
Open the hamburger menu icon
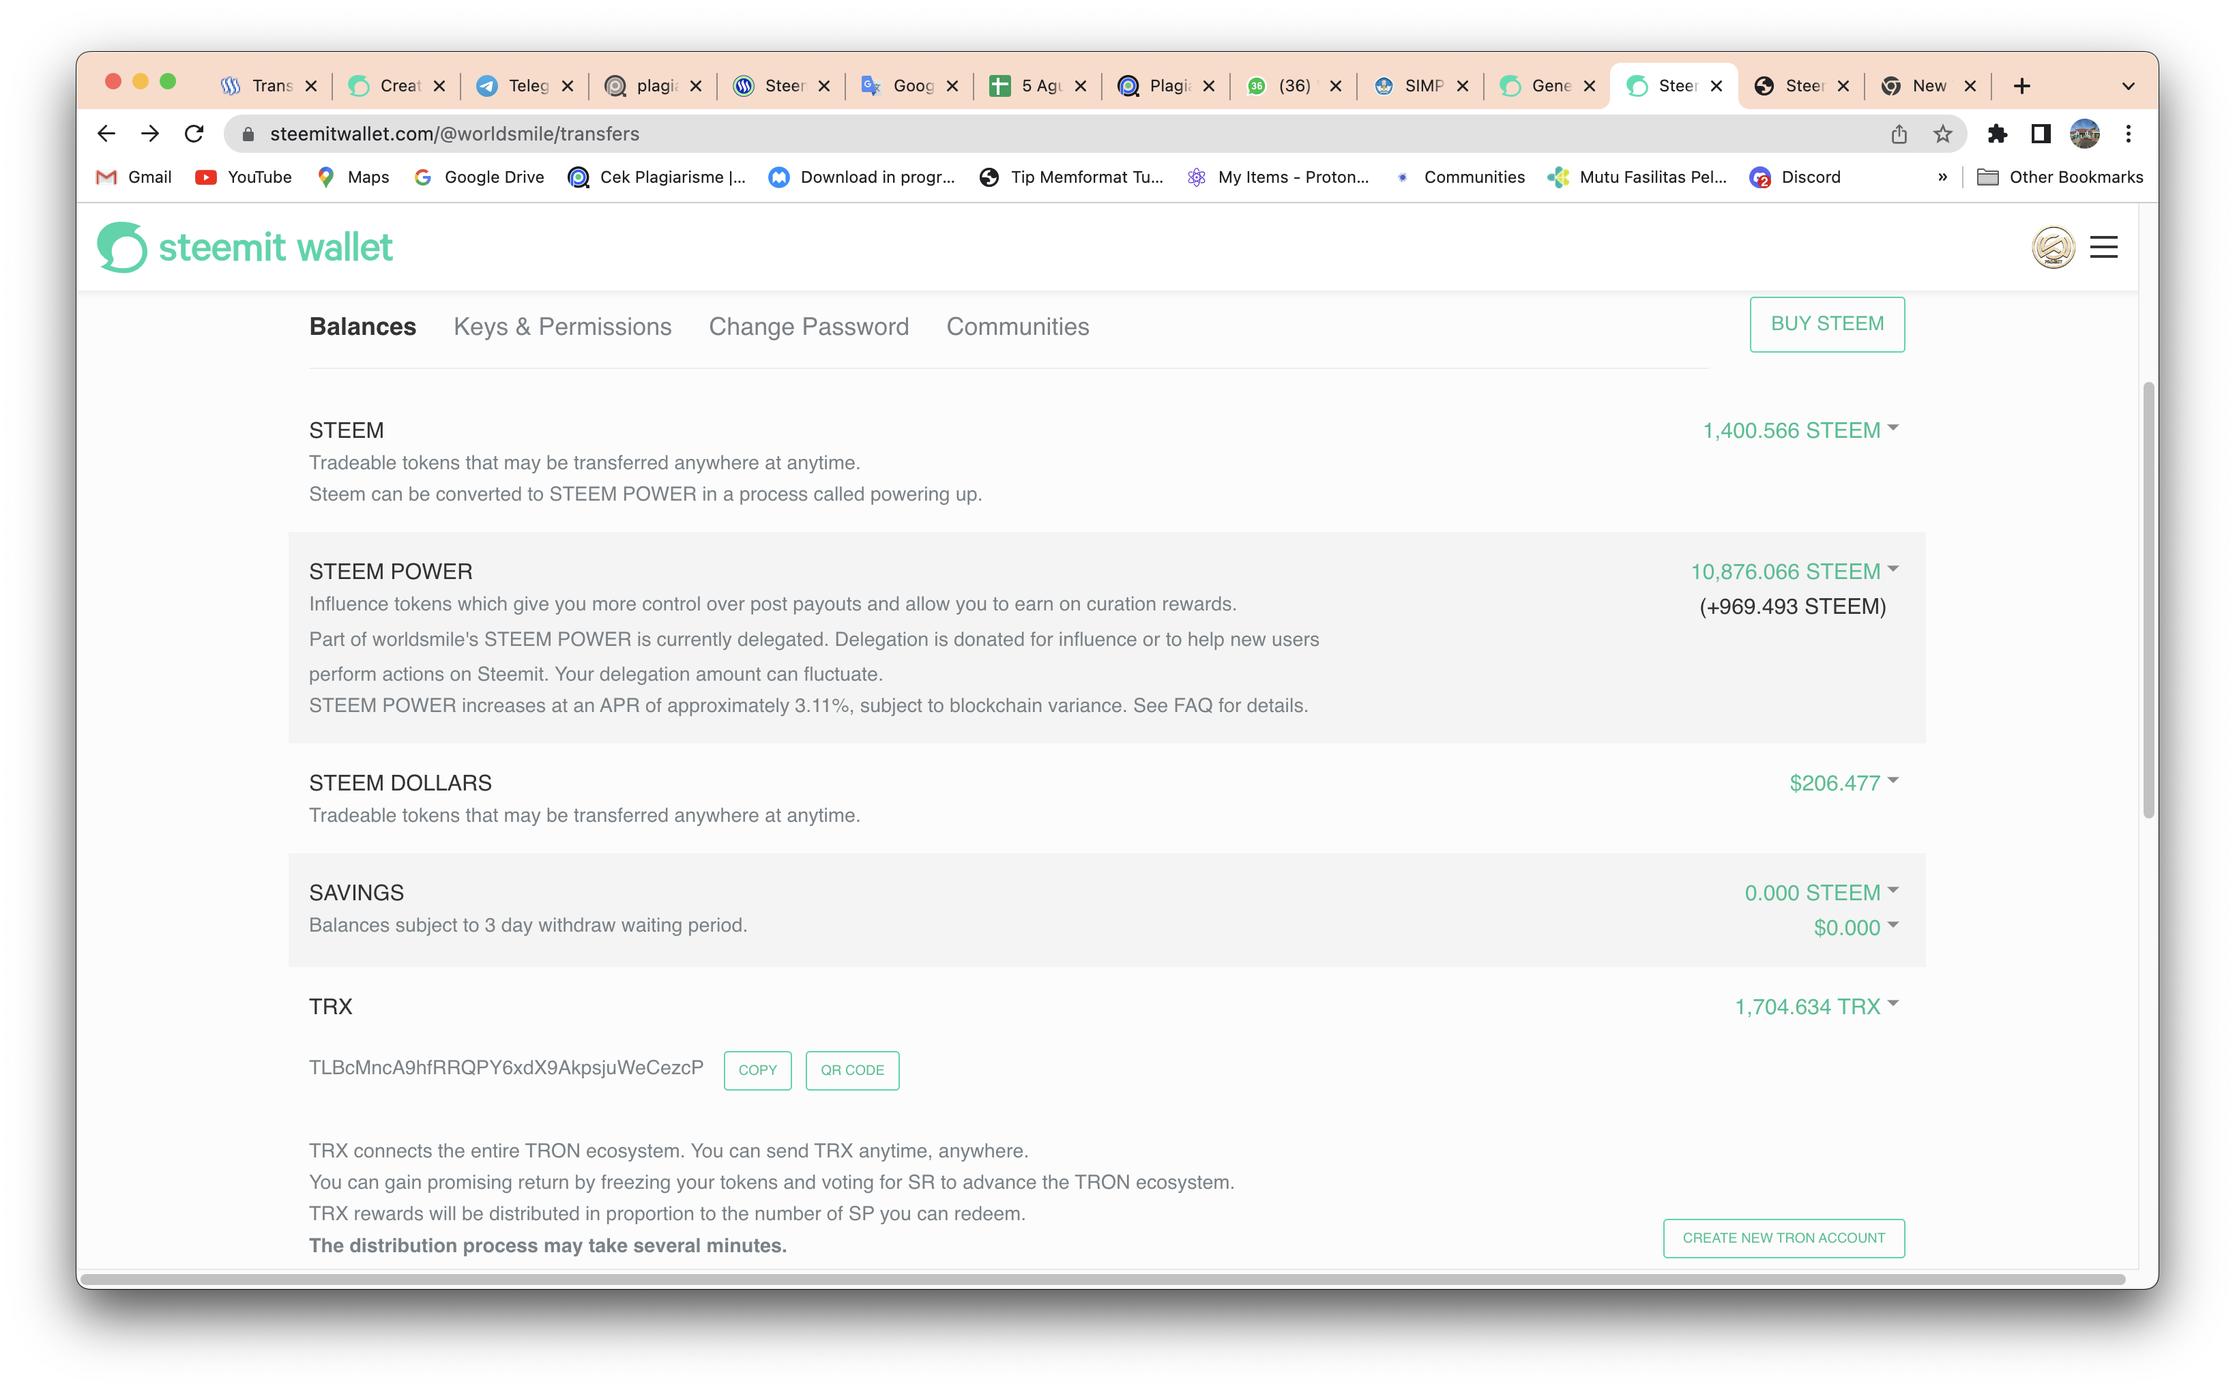pos(2103,248)
